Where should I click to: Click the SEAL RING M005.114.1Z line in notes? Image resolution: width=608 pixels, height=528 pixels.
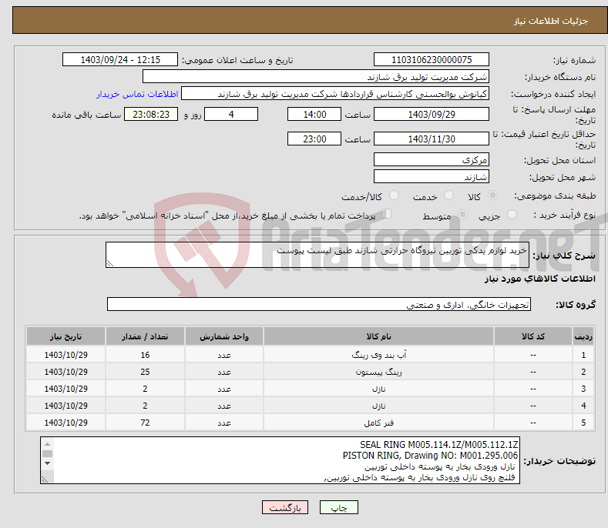[438, 444]
